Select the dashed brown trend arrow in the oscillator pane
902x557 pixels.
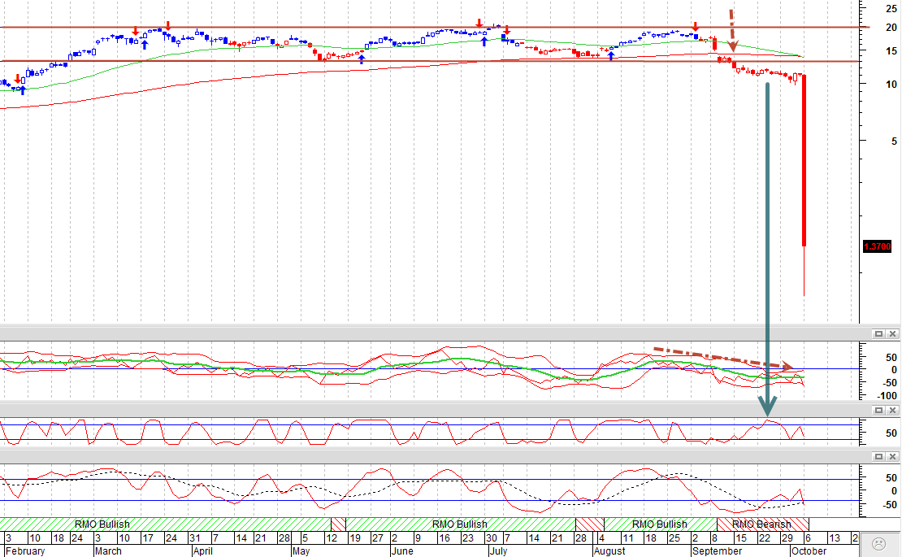(723, 359)
